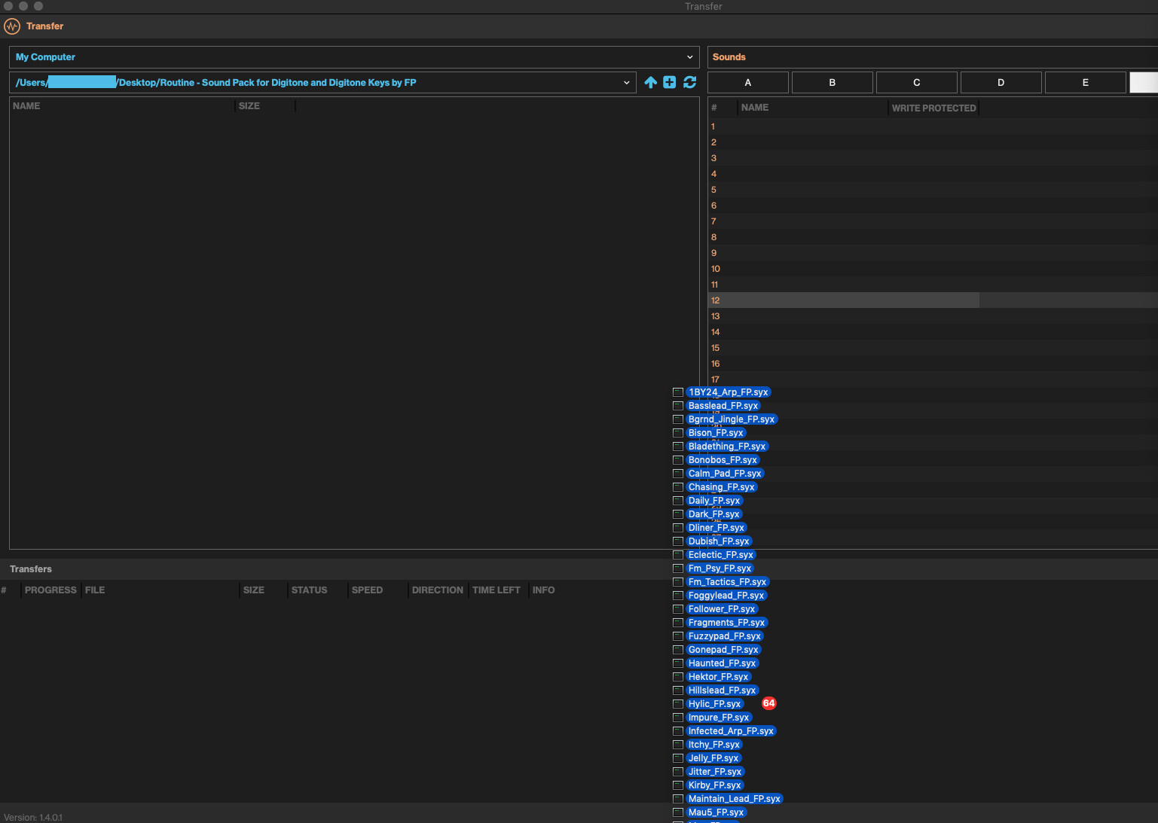Click the Sounds list NAME column header

[755, 108]
